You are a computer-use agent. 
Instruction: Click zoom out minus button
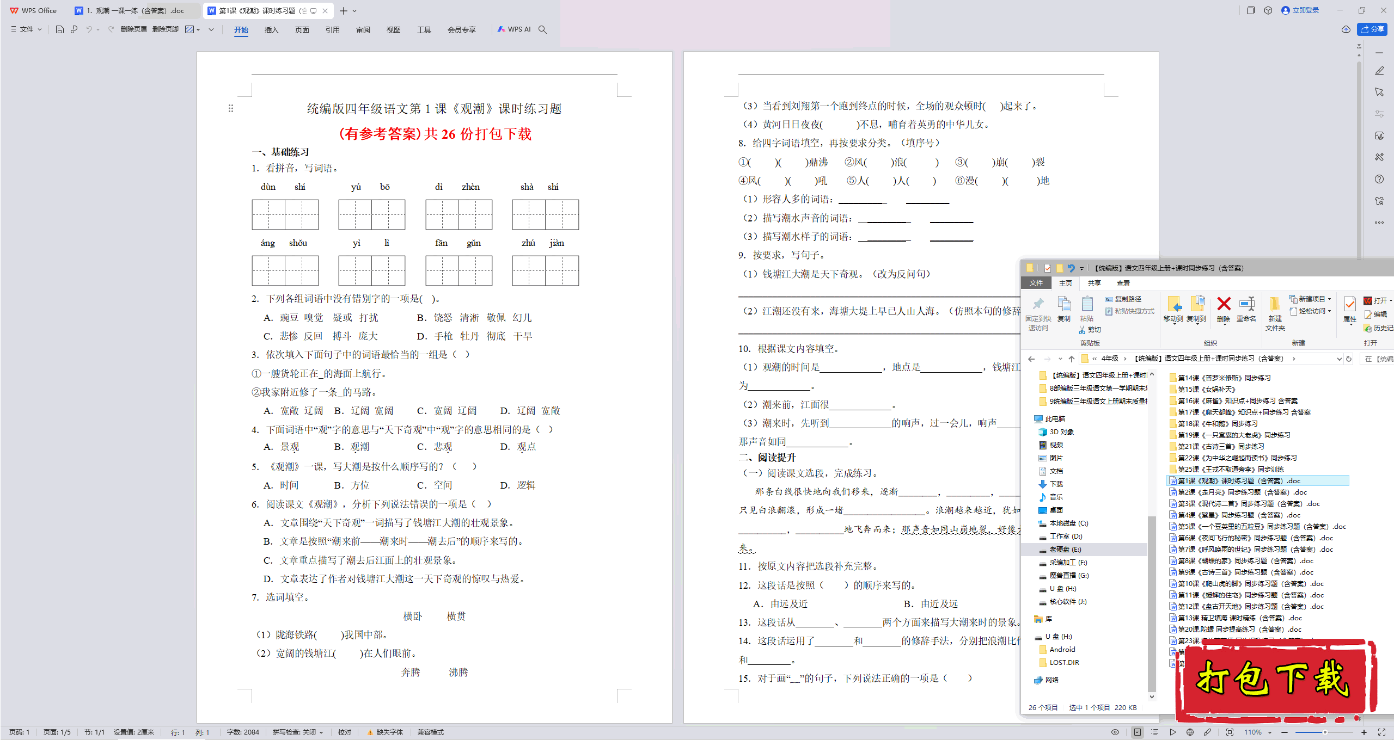pos(1285,732)
